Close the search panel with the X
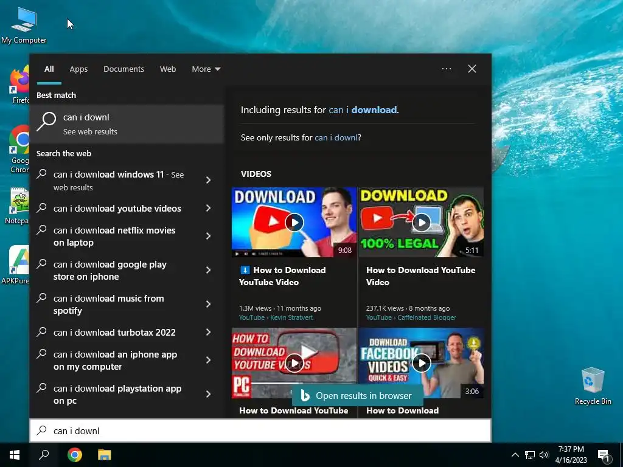The height and width of the screenshot is (467, 623). tap(472, 69)
